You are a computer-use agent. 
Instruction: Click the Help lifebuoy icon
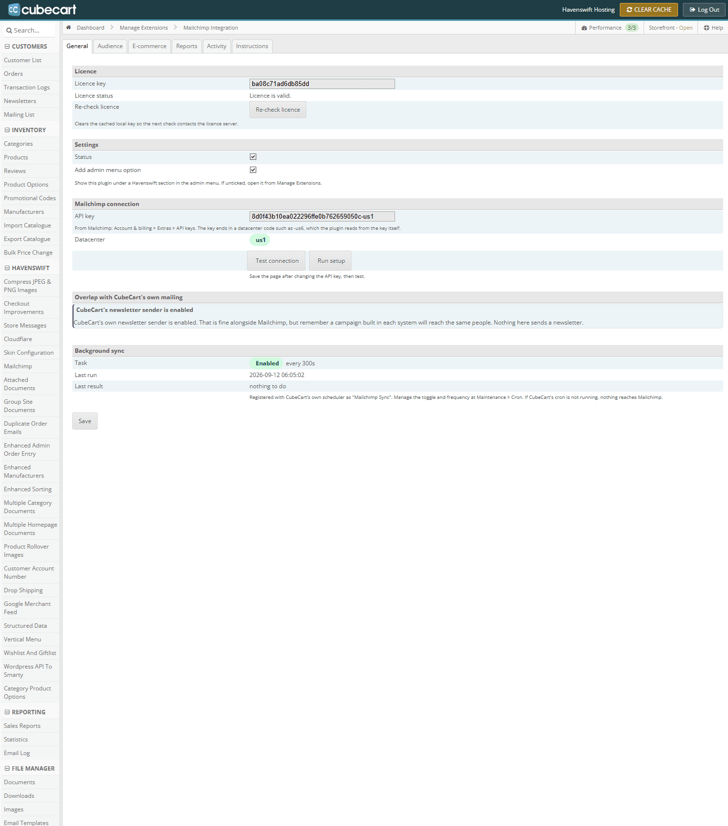[707, 28]
